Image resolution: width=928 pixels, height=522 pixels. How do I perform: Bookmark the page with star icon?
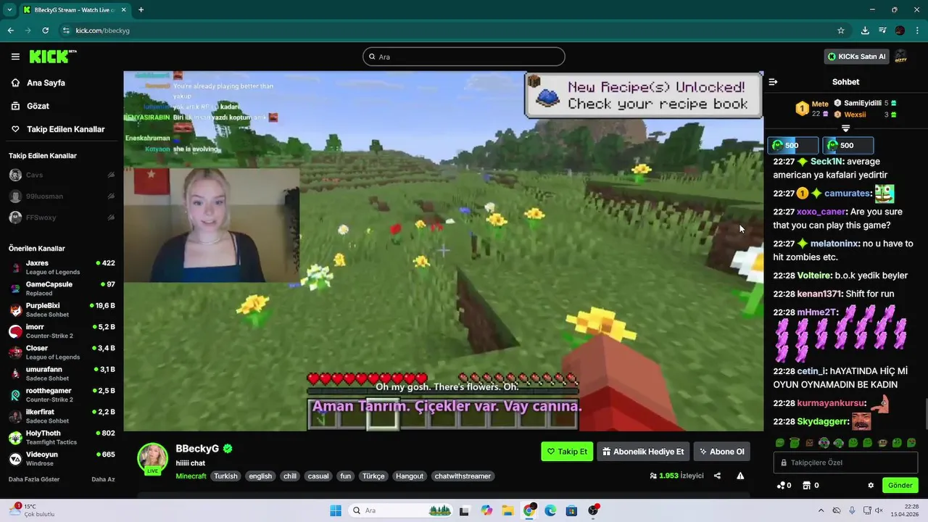841,30
